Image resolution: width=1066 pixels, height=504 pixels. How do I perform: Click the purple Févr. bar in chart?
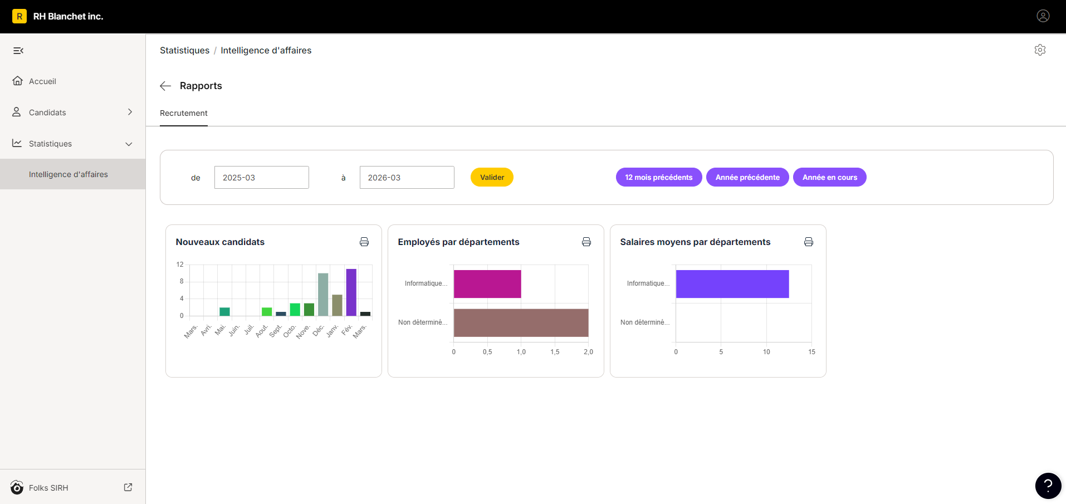(x=351, y=292)
